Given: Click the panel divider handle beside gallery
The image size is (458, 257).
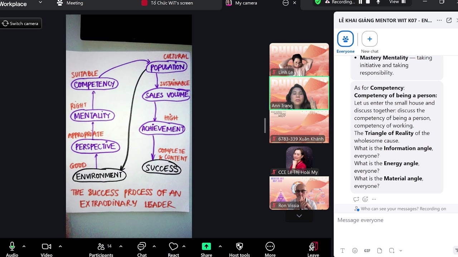Looking at the screenshot, I should [265, 126].
